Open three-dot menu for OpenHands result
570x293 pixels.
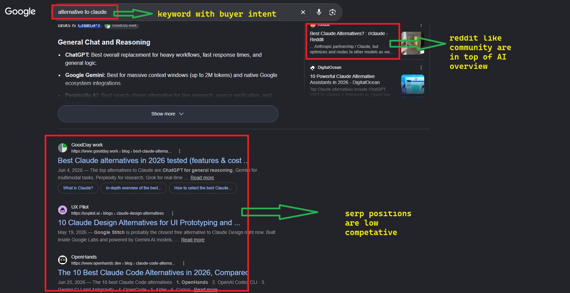tap(184, 263)
